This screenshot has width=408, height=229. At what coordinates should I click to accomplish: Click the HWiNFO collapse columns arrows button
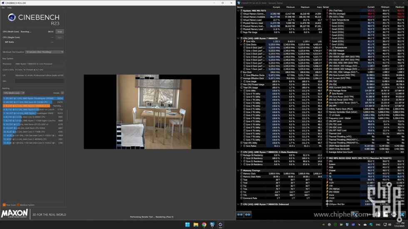(248, 214)
